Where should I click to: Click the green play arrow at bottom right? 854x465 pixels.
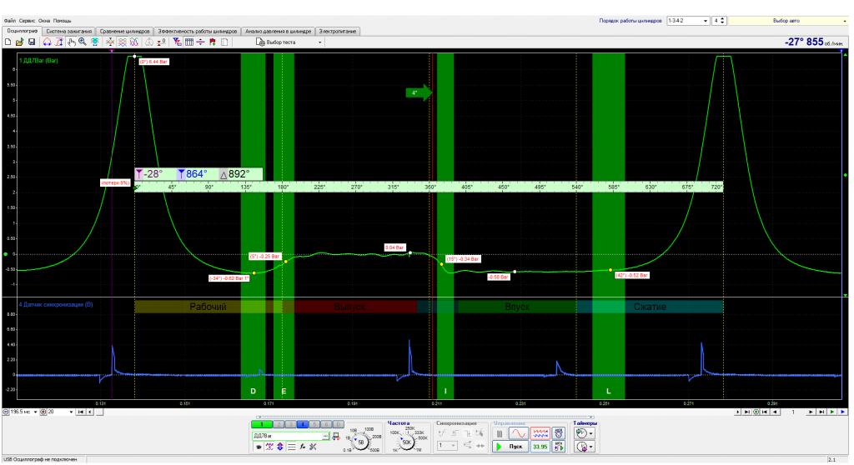tap(832, 412)
